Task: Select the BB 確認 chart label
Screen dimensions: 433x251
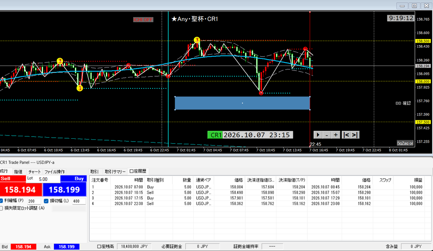Action: pyautogui.click(x=403, y=103)
